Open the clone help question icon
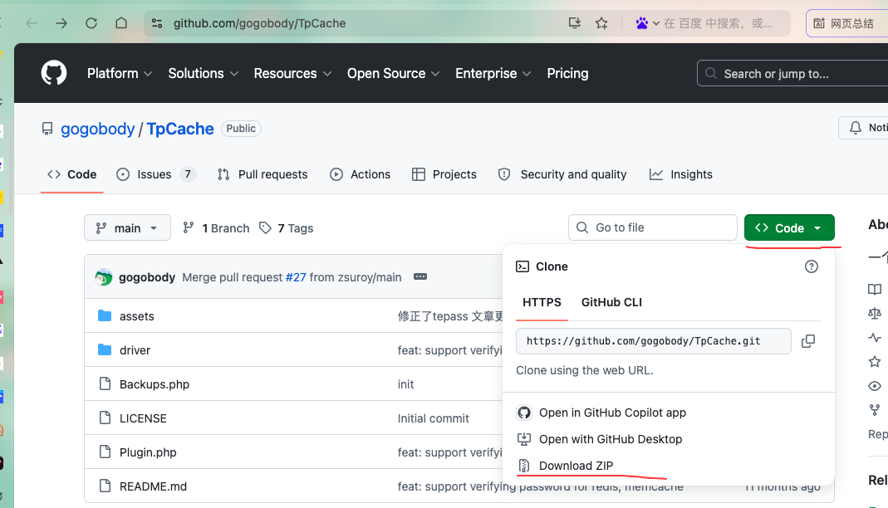The width and height of the screenshot is (888, 508). (x=811, y=266)
